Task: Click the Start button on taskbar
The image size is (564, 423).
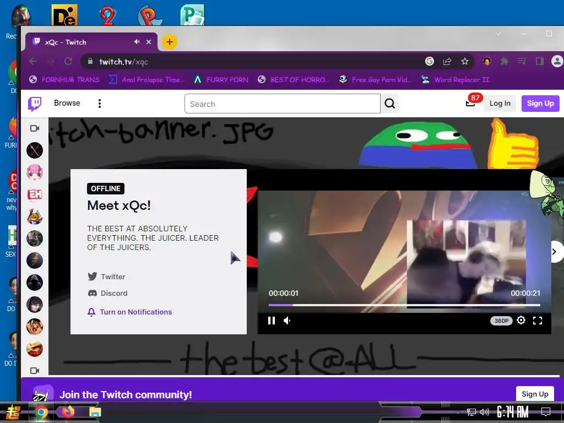Action: click(x=12, y=412)
